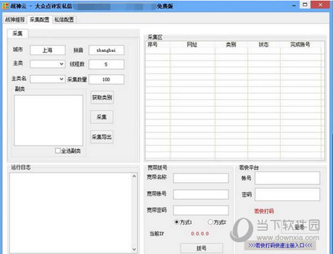Click the app icon in title bar
This screenshot has width=333, height=254.
point(5,6)
